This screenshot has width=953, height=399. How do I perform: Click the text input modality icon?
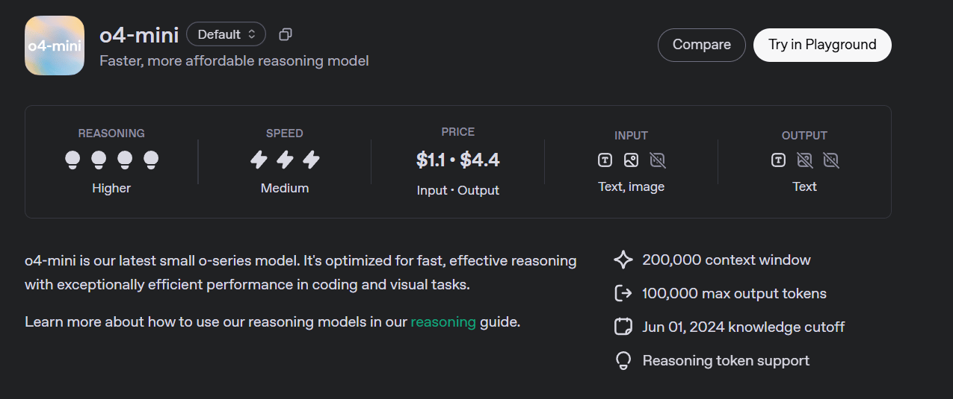(605, 160)
